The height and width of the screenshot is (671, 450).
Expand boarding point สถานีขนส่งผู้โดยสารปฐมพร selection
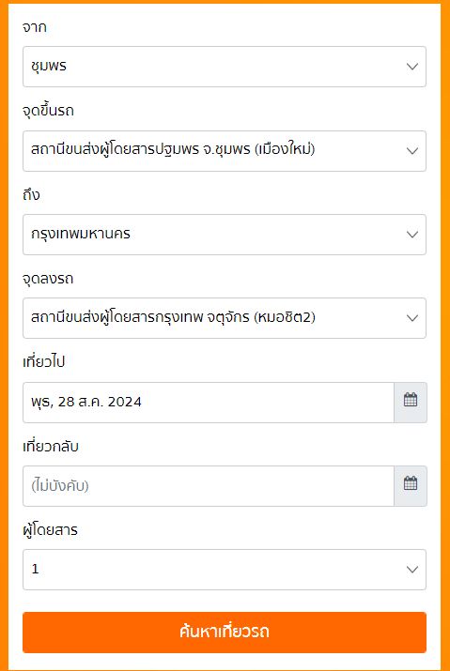coord(225,151)
